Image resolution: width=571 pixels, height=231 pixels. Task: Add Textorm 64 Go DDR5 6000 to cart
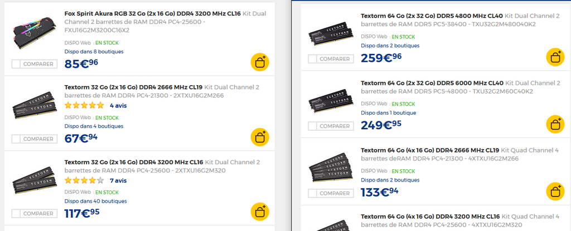click(555, 124)
